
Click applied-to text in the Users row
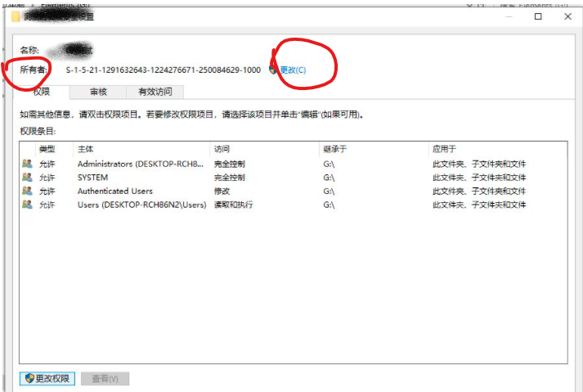(479, 205)
